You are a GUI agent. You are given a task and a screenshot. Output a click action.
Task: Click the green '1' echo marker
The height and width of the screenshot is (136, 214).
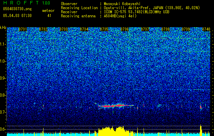tap(113, 112)
